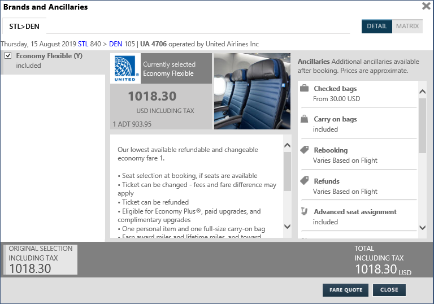Click the 'Currently selected Economy Flexible' header
This screenshot has height=304, width=434.
176,69
